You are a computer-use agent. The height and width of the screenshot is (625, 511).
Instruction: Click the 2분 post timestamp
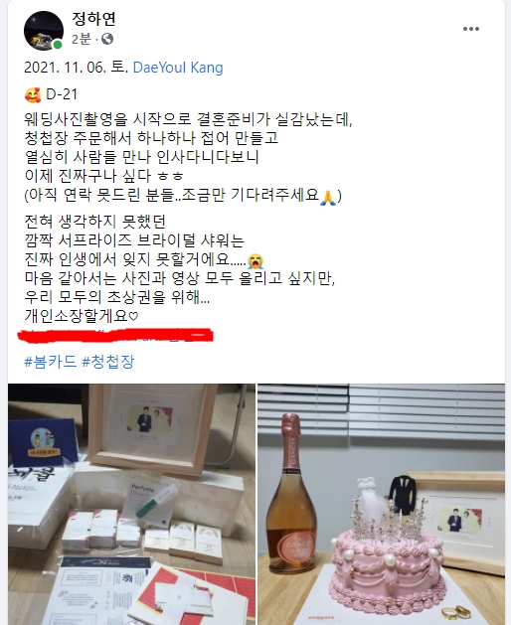pyautogui.click(x=82, y=39)
